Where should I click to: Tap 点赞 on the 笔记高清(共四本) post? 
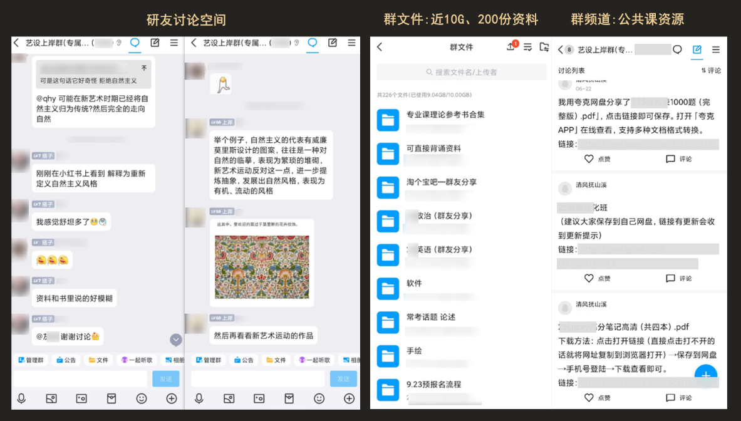point(598,398)
